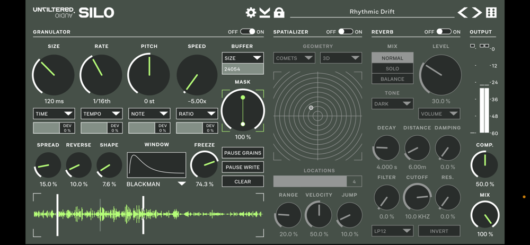Click the Pitch deviation slider
Image resolution: width=530 pixels, height=245 pixels.
[x=149, y=128]
